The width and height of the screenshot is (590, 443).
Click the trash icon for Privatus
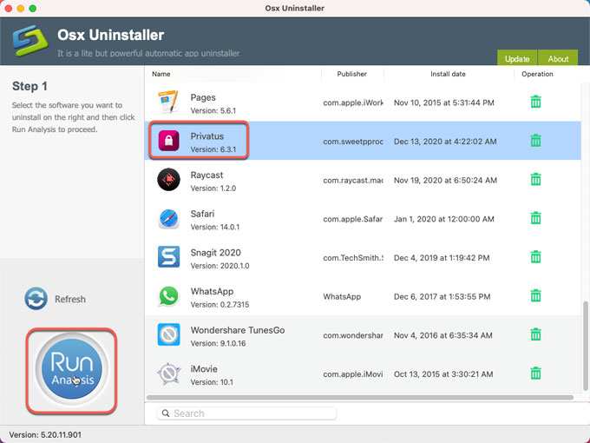tap(535, 141)
